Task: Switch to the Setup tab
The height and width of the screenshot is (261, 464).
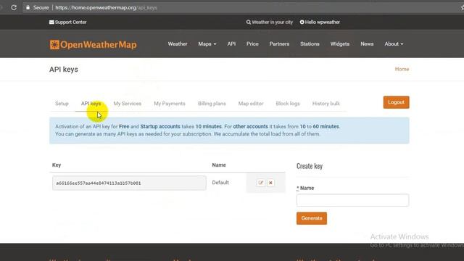Action: coord(62,104)
